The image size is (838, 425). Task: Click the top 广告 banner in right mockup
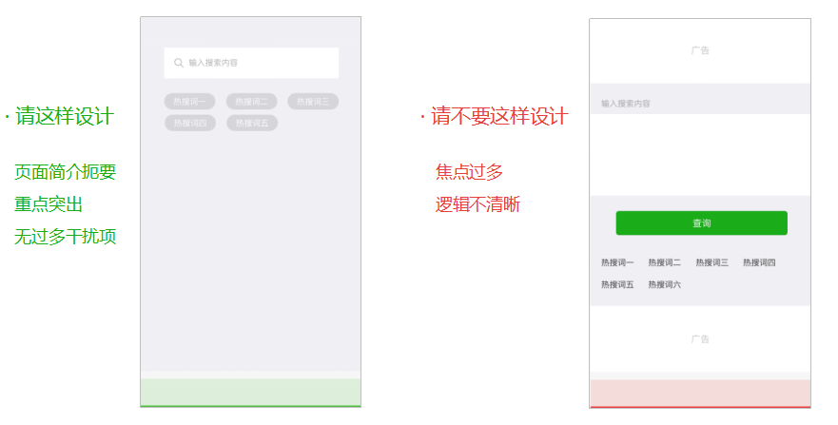[700, 50]
